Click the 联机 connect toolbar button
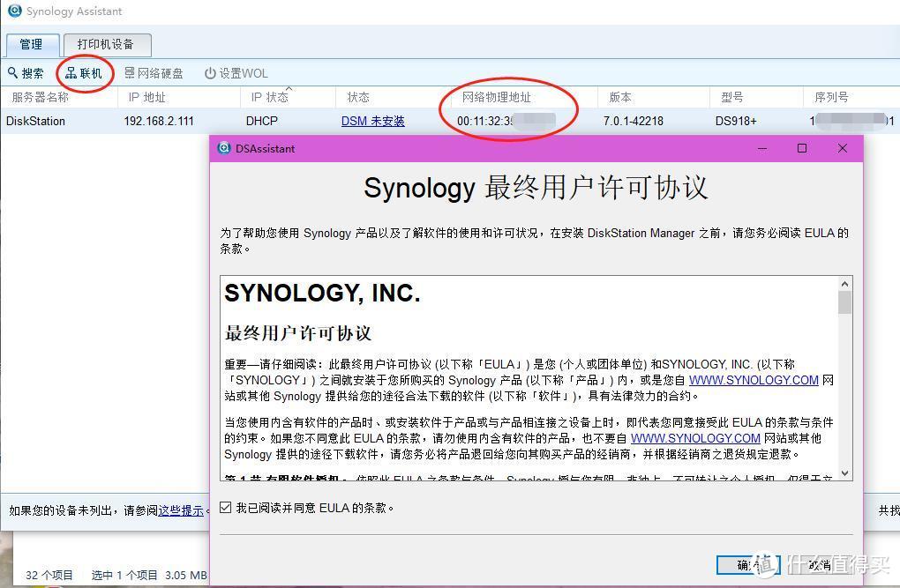Viewport: 900px width, 588px height. (x=84, y=73)
